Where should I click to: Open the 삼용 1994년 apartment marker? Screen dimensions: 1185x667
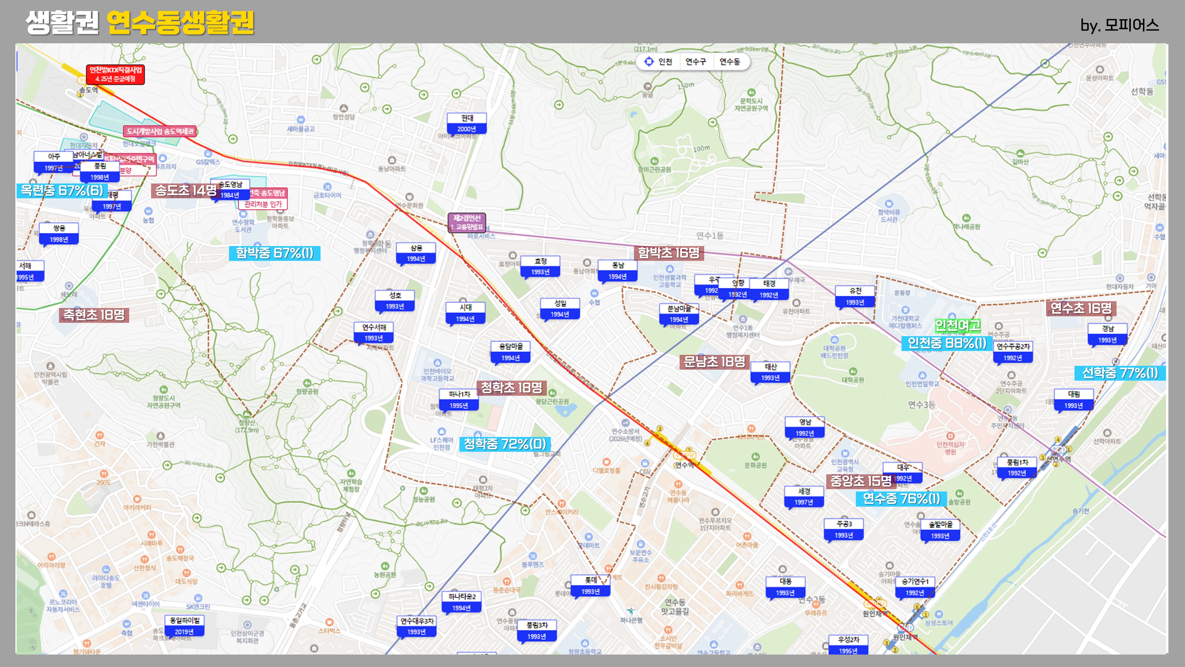pos(416,253)
